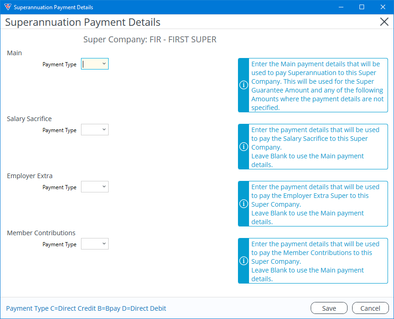Click the 'Super Company: FIR - FIRST SUPER' text
This screenshot has height=319, width=394.
point(150,40)
